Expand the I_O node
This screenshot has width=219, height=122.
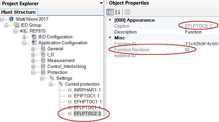(x=33, y=55)
